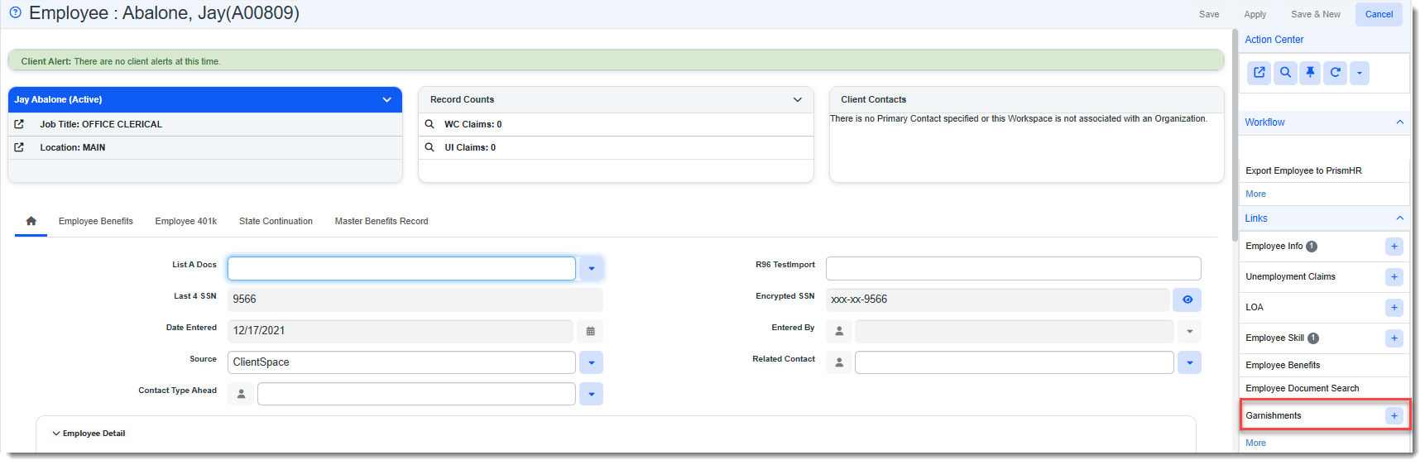Screen dimensions: 1425x465
Task: Collapse the Workflow section
Action: point(1399,122)
